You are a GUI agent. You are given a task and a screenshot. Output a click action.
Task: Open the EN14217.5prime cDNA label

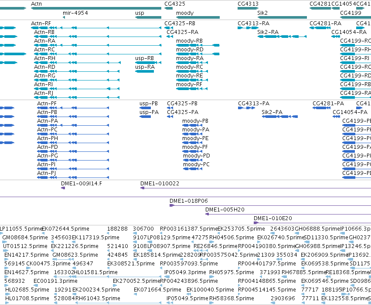(27, 255)
